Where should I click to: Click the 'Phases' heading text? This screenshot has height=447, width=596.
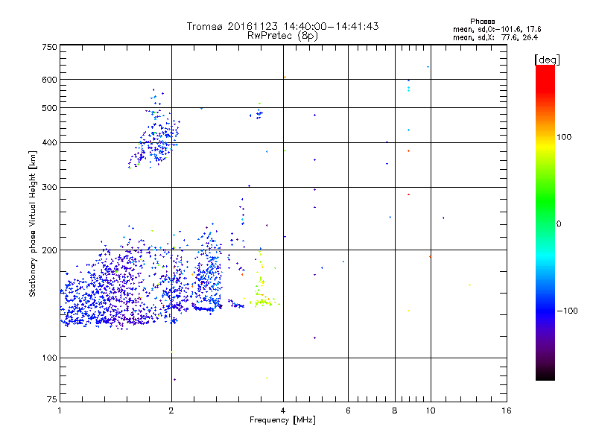pos(482,22)
